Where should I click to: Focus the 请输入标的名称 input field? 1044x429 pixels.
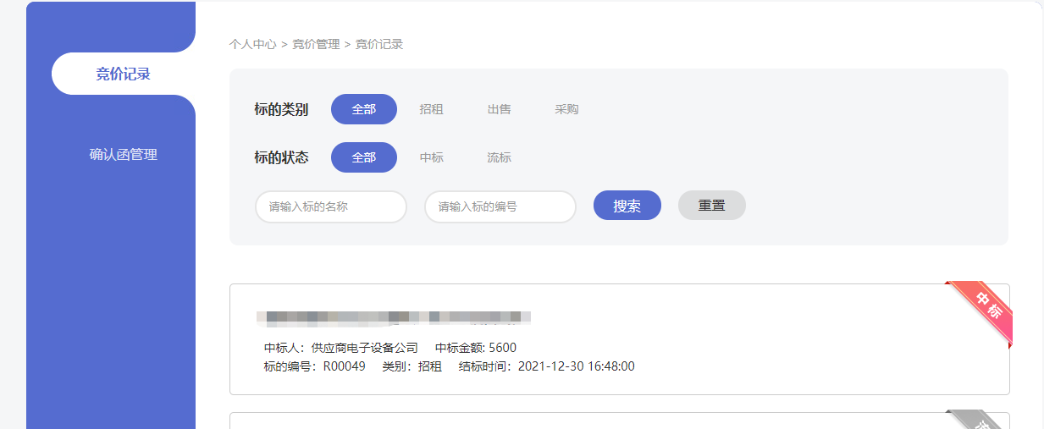click(330, 206)
